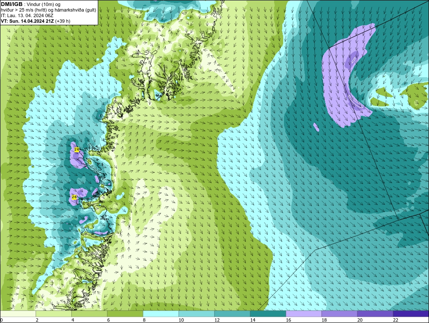Click the 18-20 m/s purple legend swatch

pos(339,314)
